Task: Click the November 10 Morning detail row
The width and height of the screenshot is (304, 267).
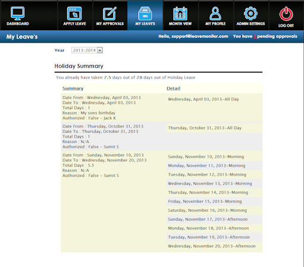Action: point(214,157)
